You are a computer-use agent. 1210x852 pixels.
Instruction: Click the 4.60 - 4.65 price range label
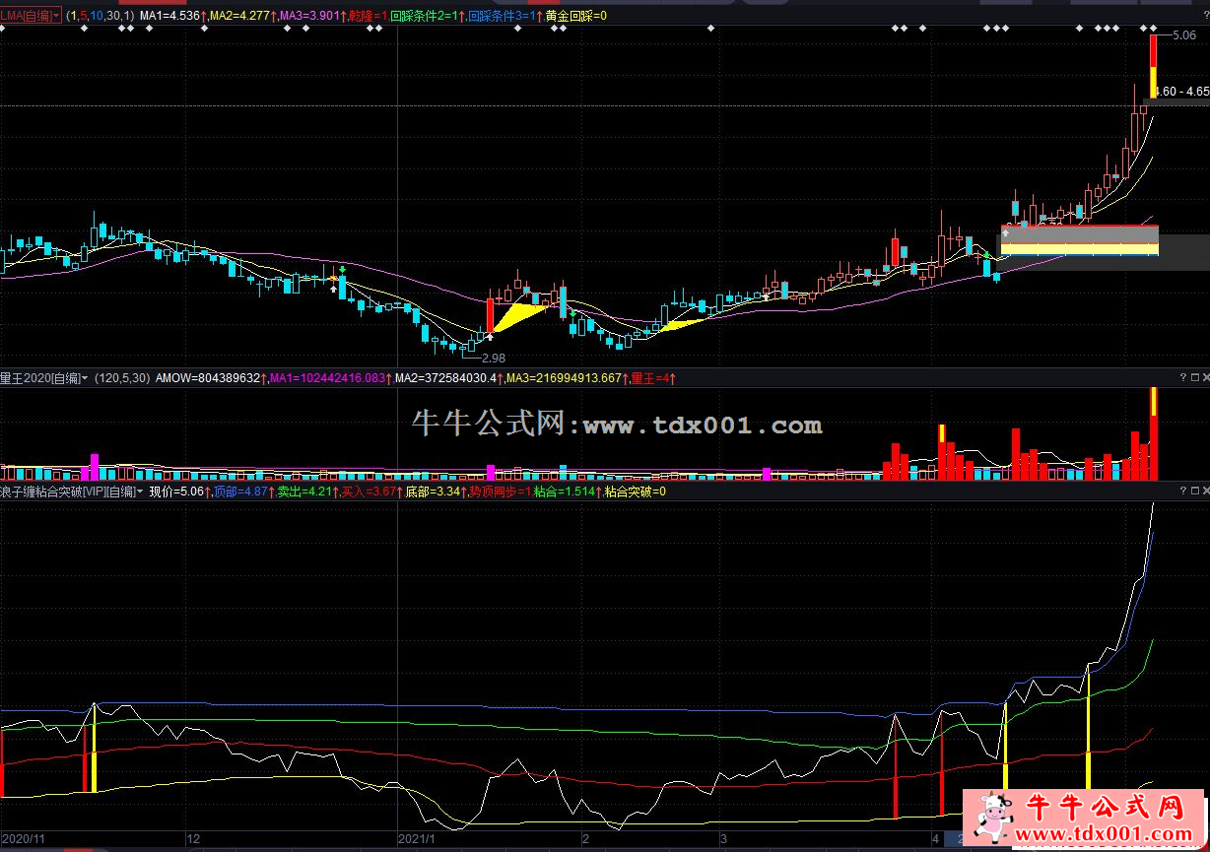pos(1181,91)
